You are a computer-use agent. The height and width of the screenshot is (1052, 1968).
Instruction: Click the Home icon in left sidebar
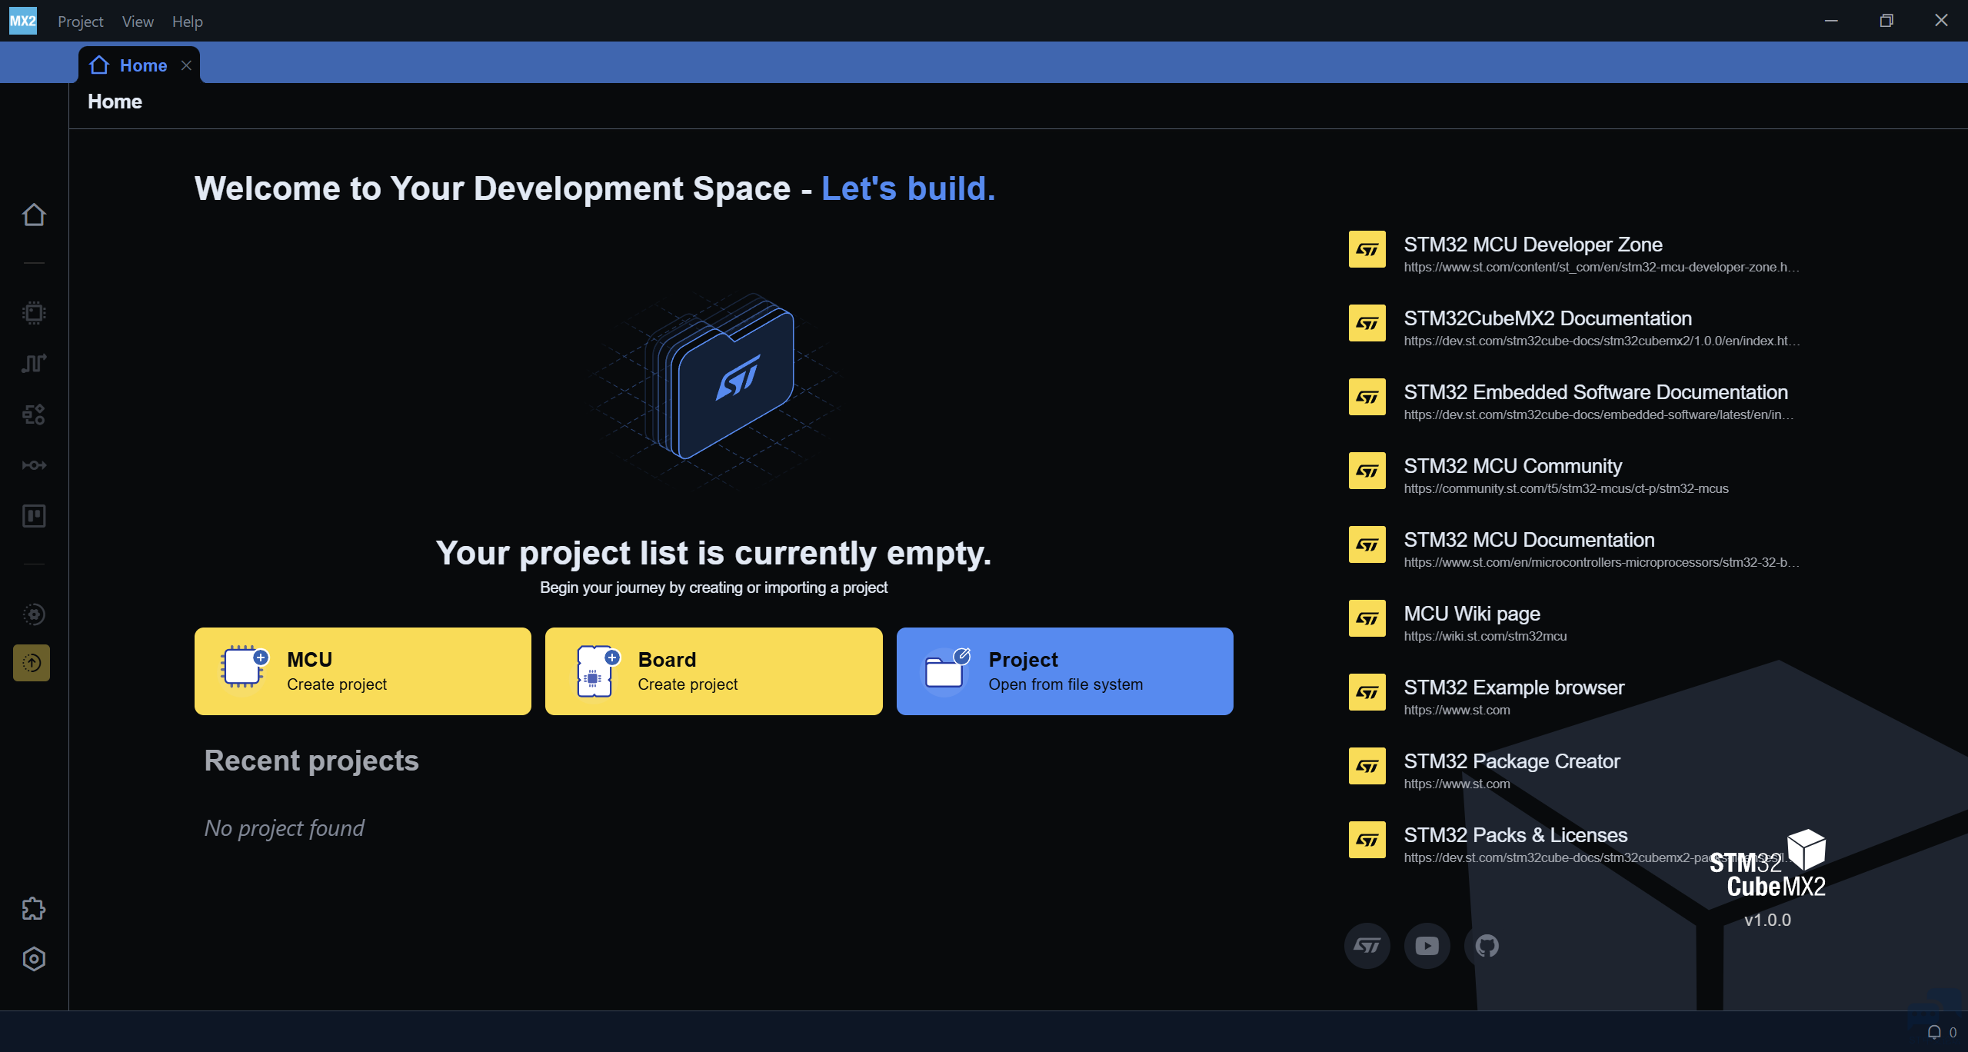click(34, 215)
